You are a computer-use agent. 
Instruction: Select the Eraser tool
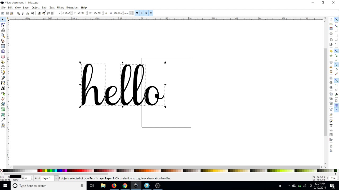pyautogui.click(x=3, y=99)
